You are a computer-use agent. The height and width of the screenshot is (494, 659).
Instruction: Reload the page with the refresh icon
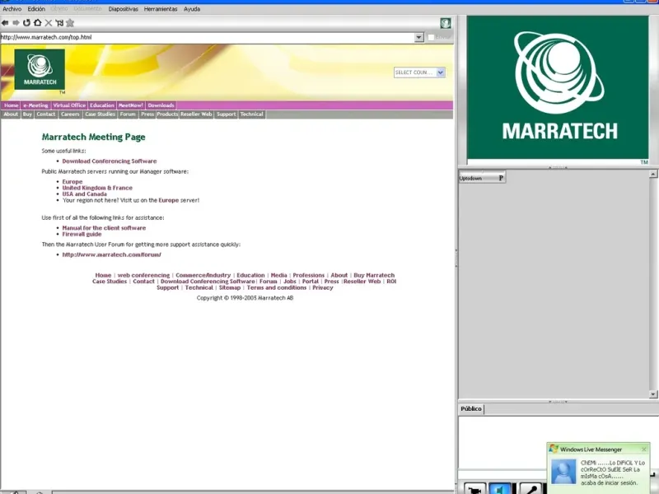point(26,23)
